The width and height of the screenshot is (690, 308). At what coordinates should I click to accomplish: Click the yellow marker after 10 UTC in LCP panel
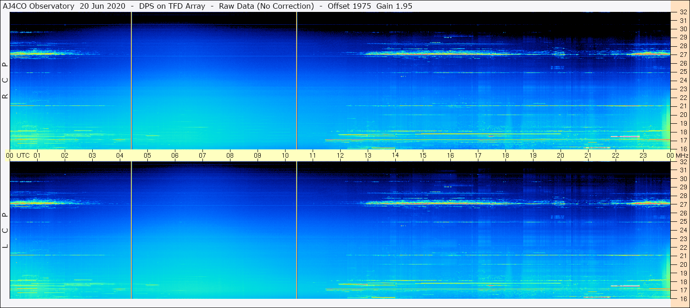tap(297, 230)
